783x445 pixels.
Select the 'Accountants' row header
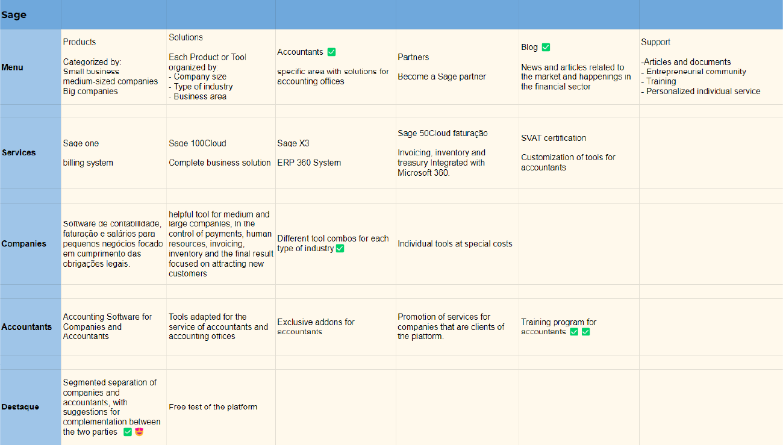point(30,327)
